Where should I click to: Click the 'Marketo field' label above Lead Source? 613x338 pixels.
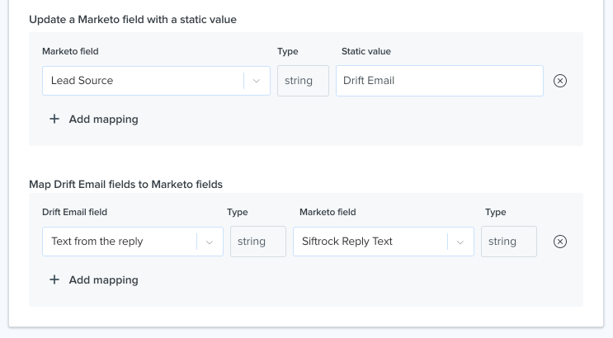70,51
